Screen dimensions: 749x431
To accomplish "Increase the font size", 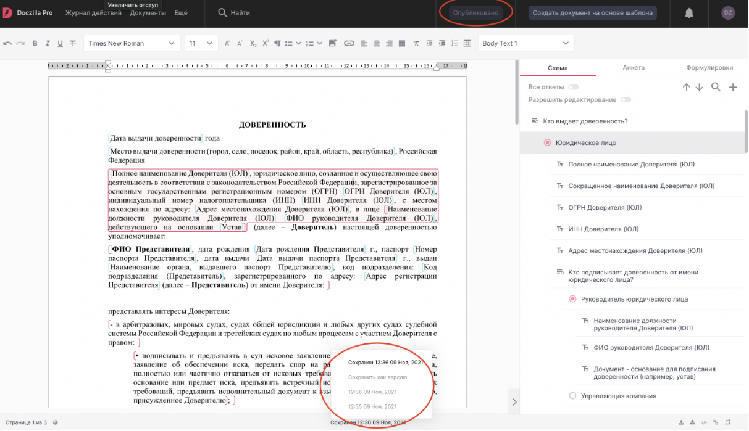I will 227,43.
